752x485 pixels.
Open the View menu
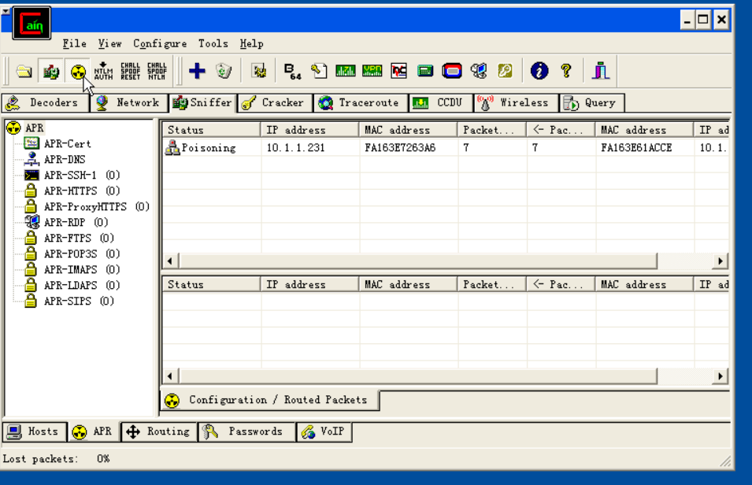click(109, 43)
